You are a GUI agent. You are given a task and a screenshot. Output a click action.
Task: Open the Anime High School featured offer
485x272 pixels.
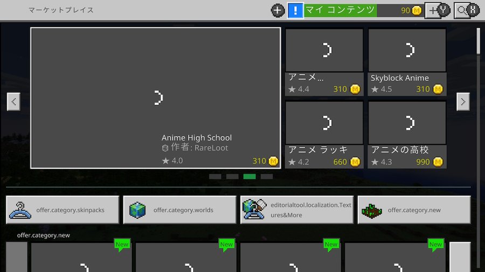(x=156, y=98)
